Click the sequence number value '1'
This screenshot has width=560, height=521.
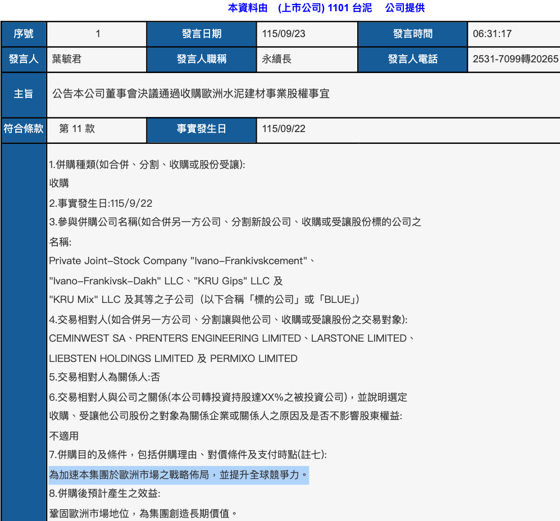(x=98, y=34)
